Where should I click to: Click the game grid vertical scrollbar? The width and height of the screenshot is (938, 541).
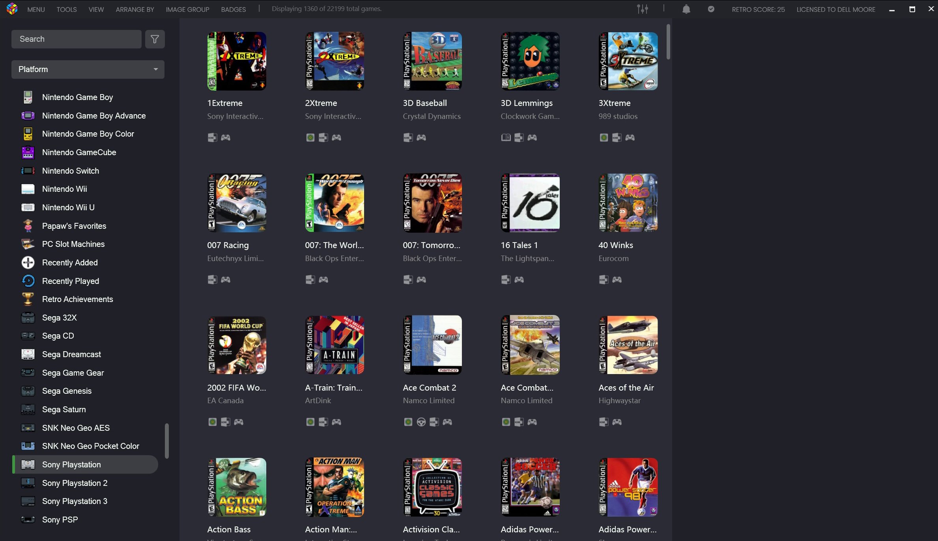point(668,42)
